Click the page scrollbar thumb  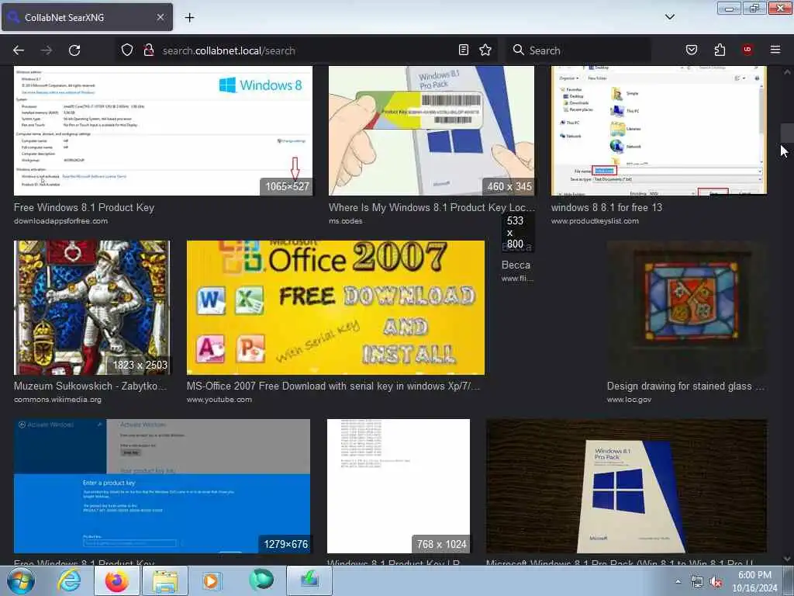(x=787, y=133)
